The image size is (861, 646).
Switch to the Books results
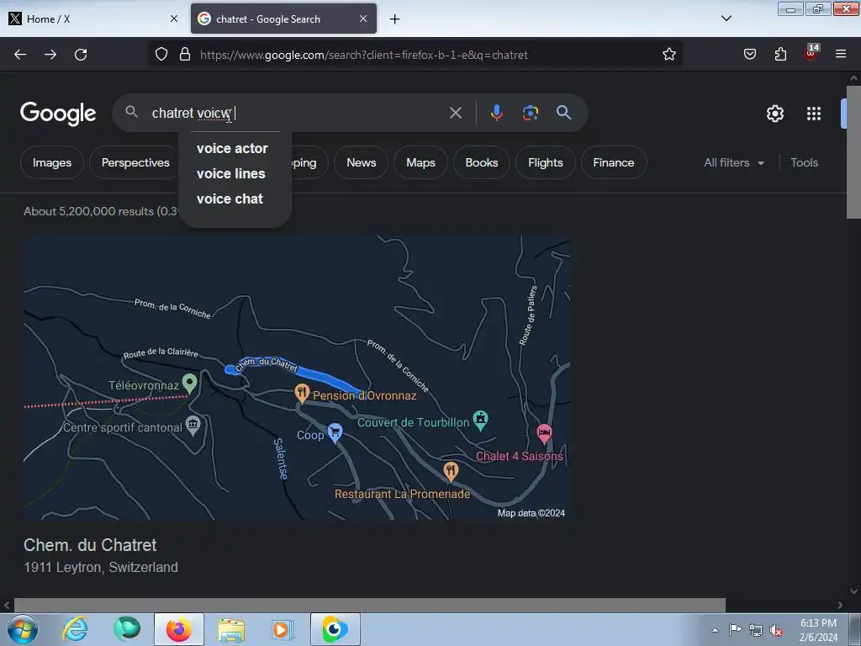click(482, 162)
